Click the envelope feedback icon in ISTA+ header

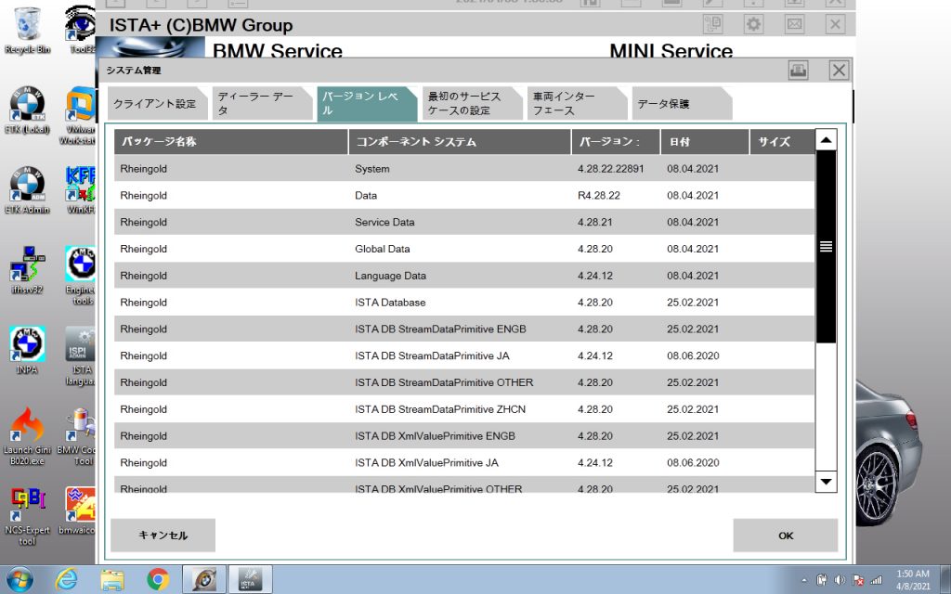pos(795,24)
